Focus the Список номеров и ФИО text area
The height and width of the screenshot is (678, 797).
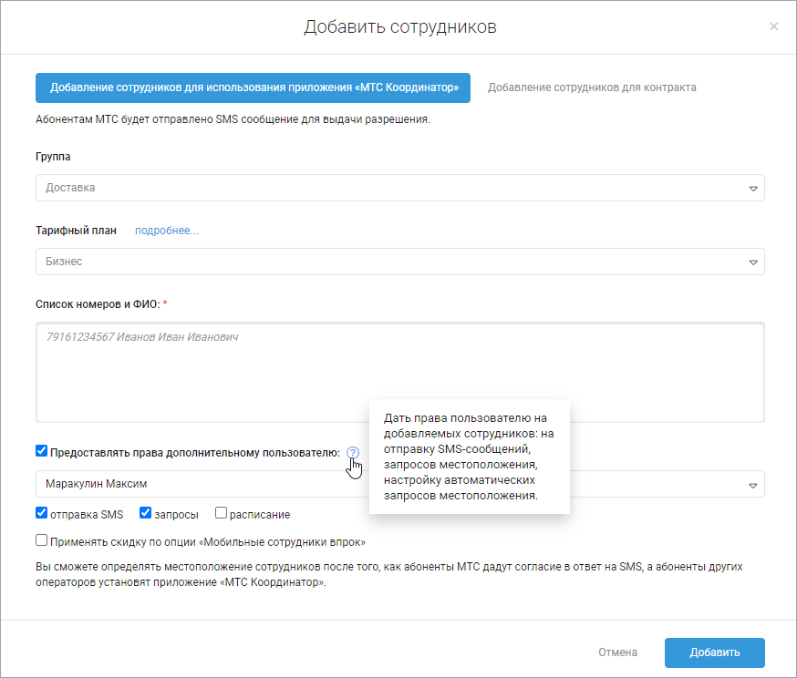[x=399, y=374]
